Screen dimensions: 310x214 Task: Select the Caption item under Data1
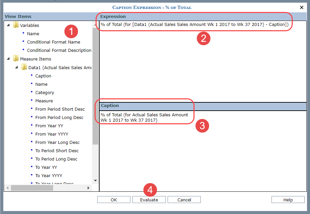pyautogui.click(x=43, y=76)
